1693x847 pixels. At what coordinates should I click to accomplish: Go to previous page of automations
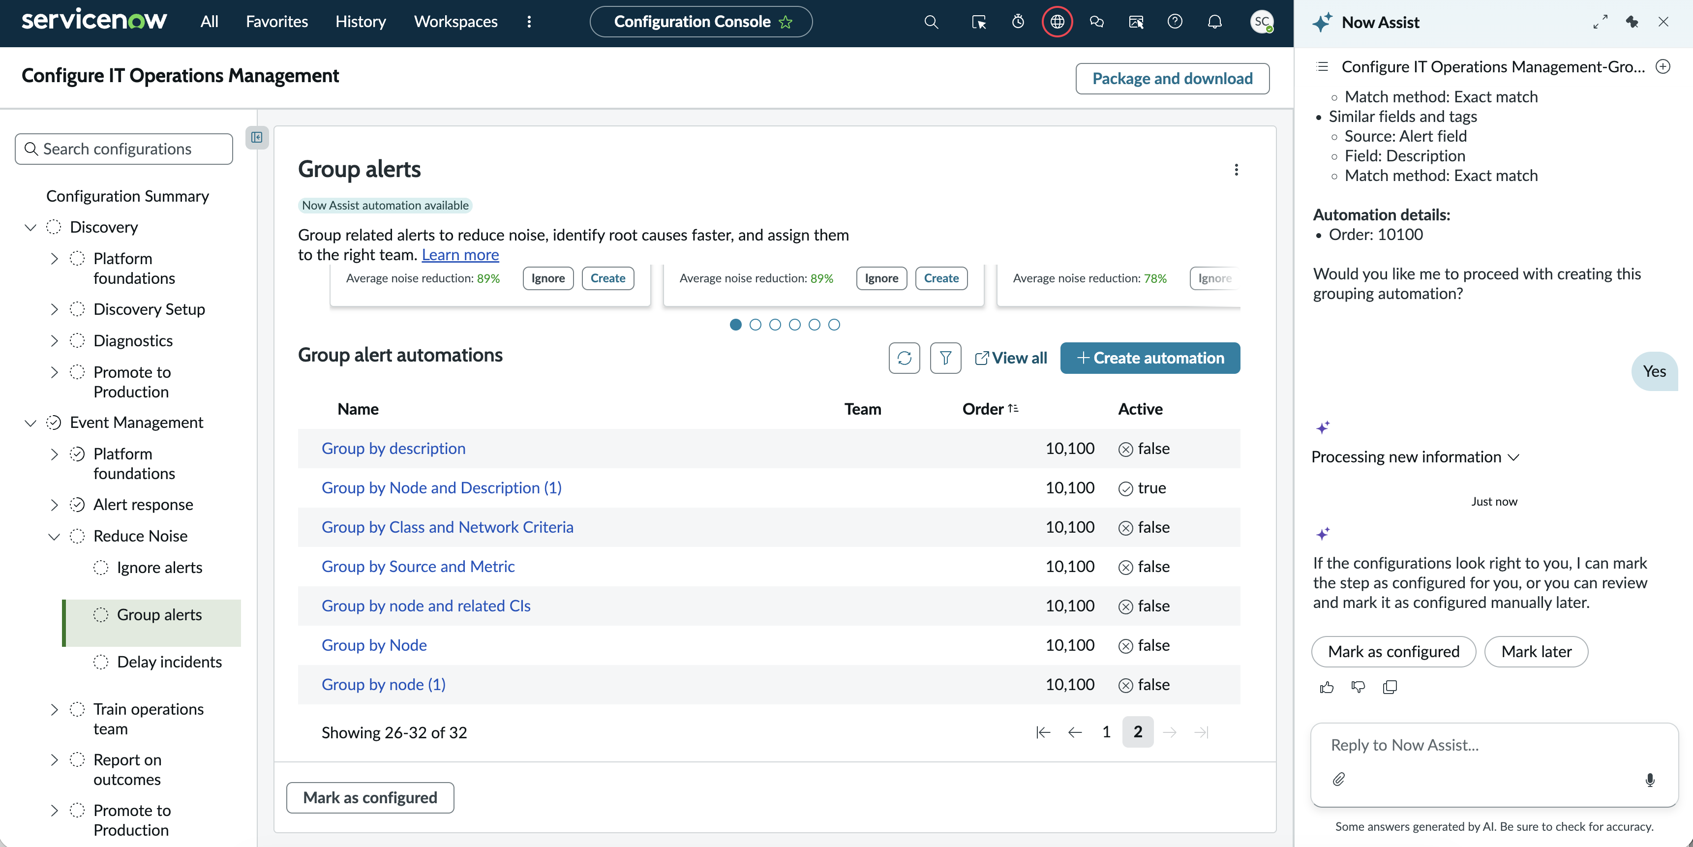[1075, 732]
